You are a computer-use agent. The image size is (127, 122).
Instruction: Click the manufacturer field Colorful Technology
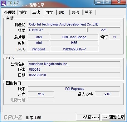coord(74,24)
